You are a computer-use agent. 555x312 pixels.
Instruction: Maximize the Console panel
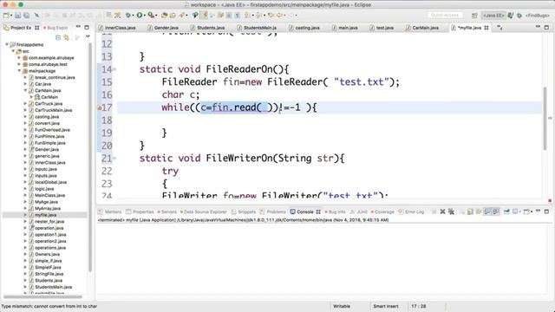(x=546, y=211)
